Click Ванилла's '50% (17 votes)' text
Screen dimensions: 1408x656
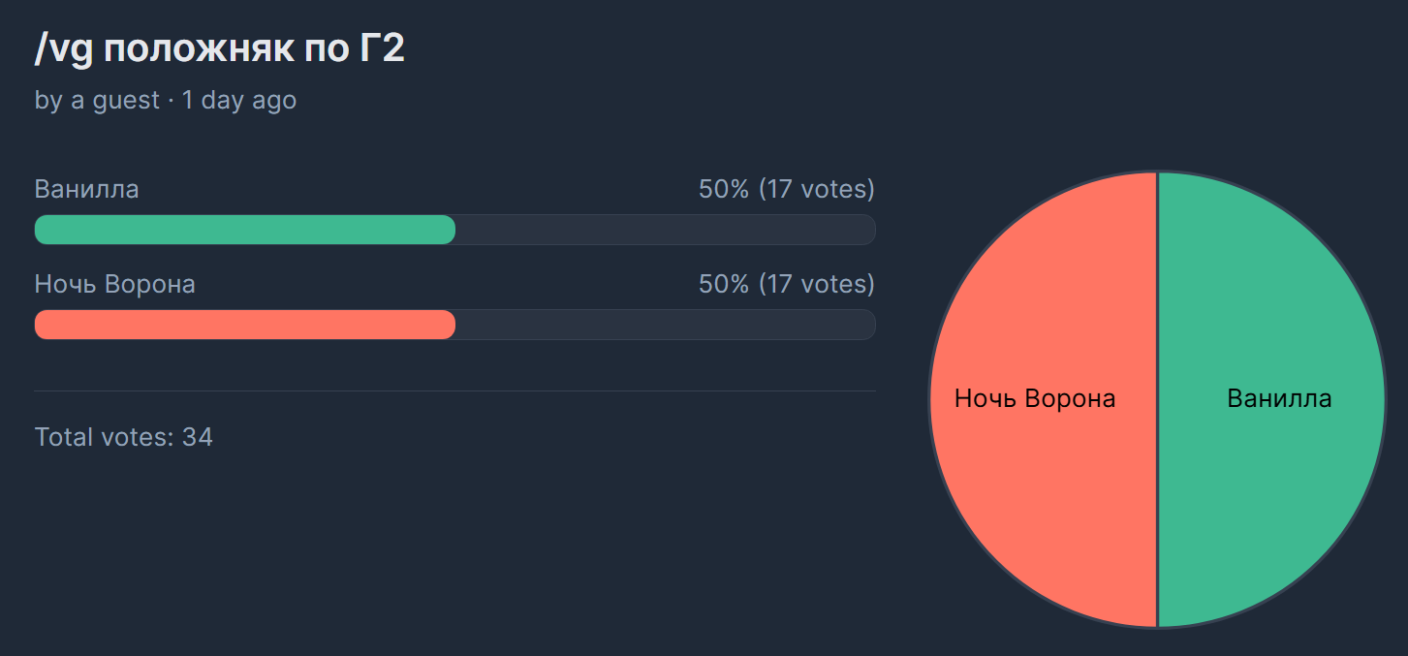click(x=786, y=189)
